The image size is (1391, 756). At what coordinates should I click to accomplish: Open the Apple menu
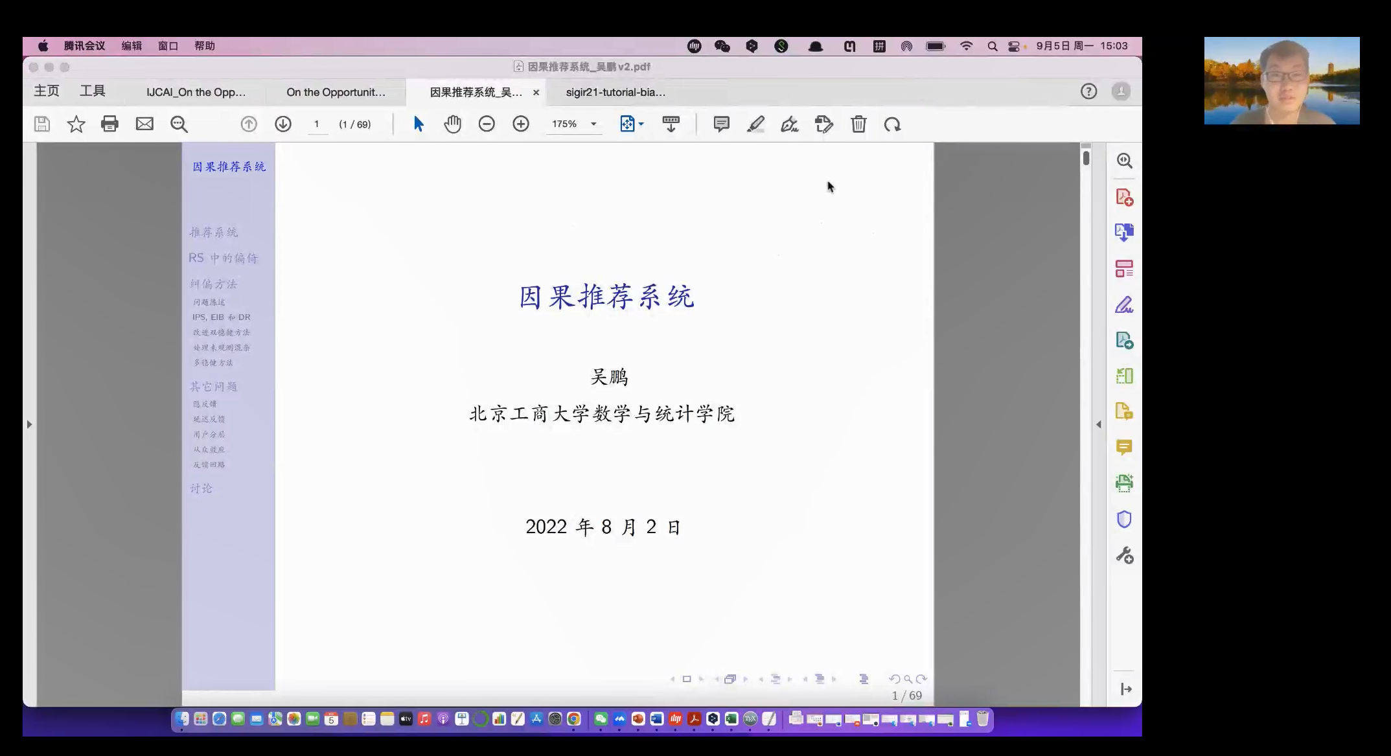[43, 46]
